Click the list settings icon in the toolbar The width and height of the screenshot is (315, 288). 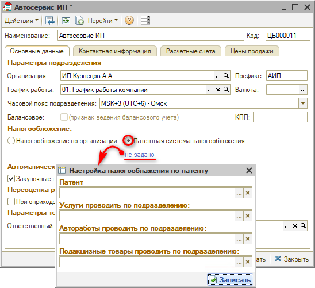coord(145,20)
